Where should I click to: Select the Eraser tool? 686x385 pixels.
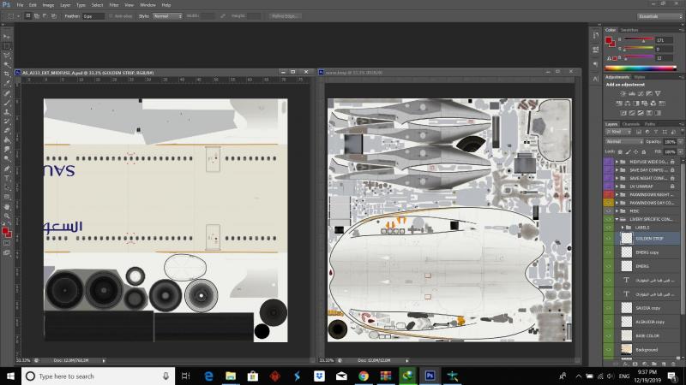[6, 131]
